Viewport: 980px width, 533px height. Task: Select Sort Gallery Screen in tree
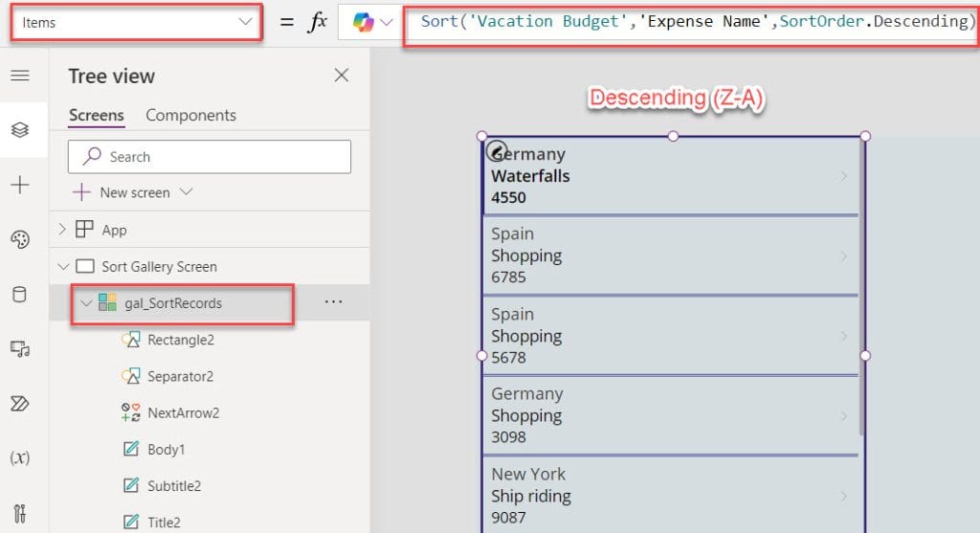[x=160, y=267]
